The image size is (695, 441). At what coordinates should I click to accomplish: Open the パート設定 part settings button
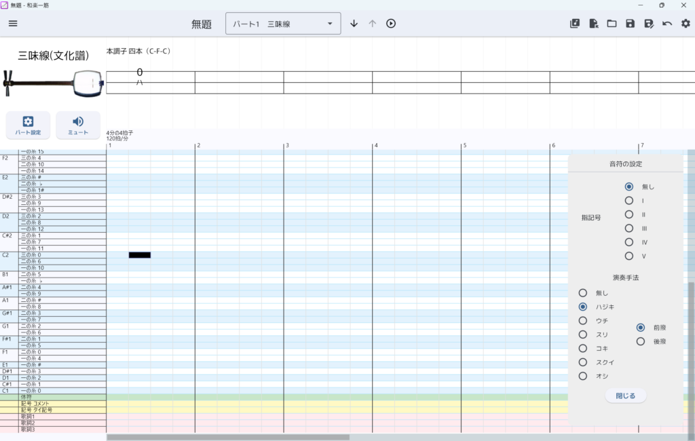point(28,125)
